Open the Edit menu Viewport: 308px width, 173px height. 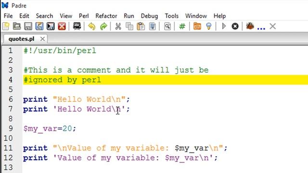[24, 16]
